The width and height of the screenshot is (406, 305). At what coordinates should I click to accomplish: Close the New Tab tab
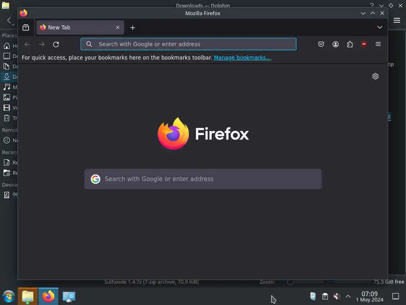tap(117, 27)
